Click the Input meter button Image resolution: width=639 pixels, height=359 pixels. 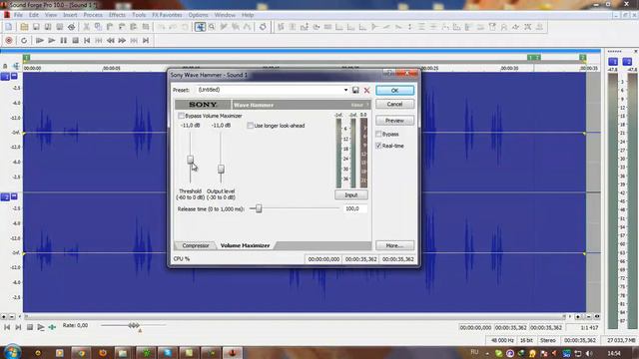click(x=350, y=195)
